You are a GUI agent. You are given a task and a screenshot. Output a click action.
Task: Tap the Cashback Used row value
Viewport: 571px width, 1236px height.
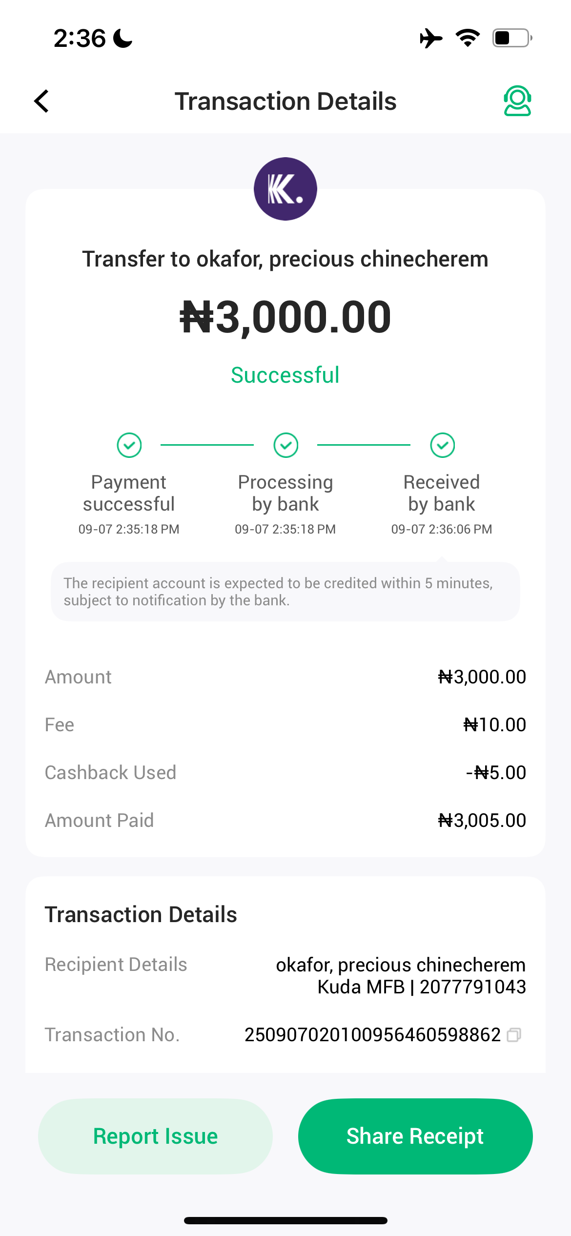click(496, 773)
